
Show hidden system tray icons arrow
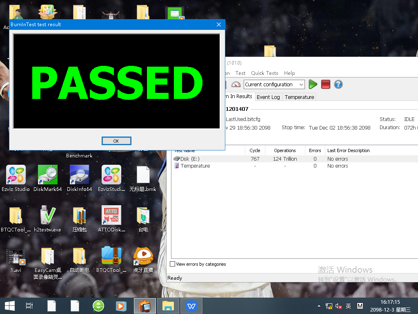coord(319,306)
